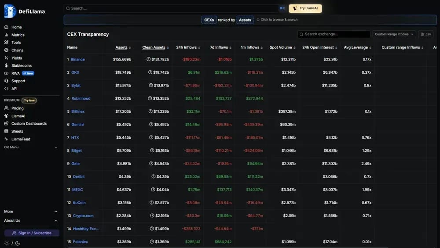
Task: Click the DefiLlama logo icon
Action: (10, 11)
